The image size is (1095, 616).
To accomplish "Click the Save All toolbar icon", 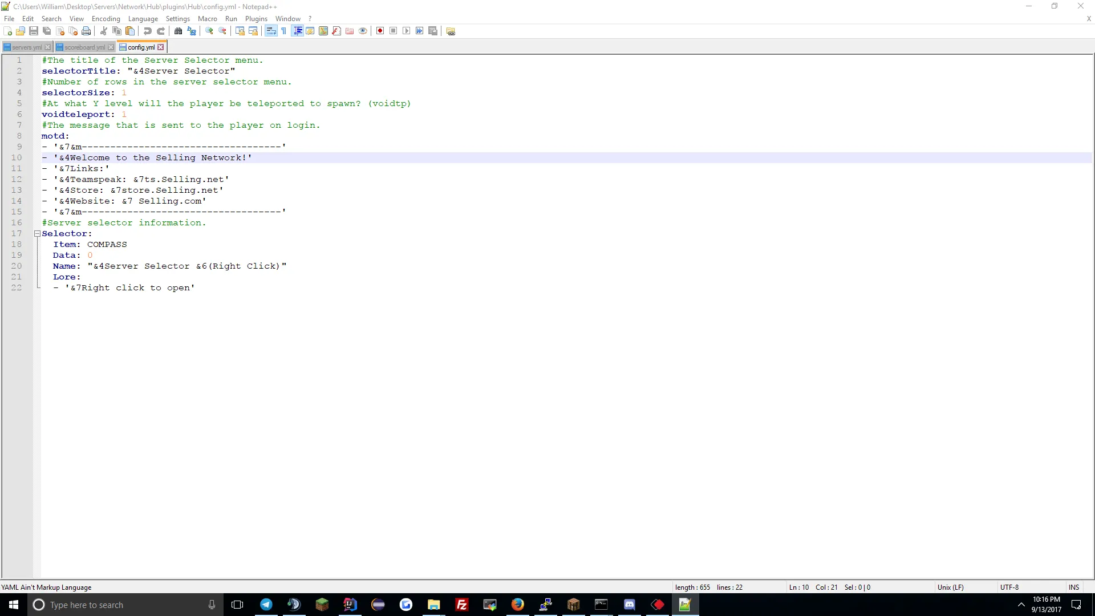I will point(47,31).
